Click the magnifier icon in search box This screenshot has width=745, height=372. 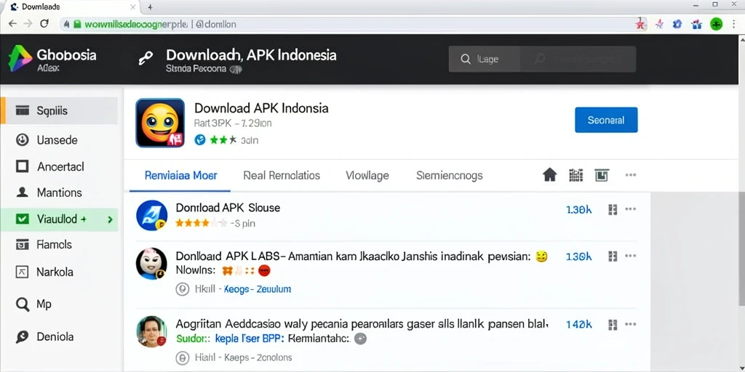pyautogui.click(x=466, y=60)
